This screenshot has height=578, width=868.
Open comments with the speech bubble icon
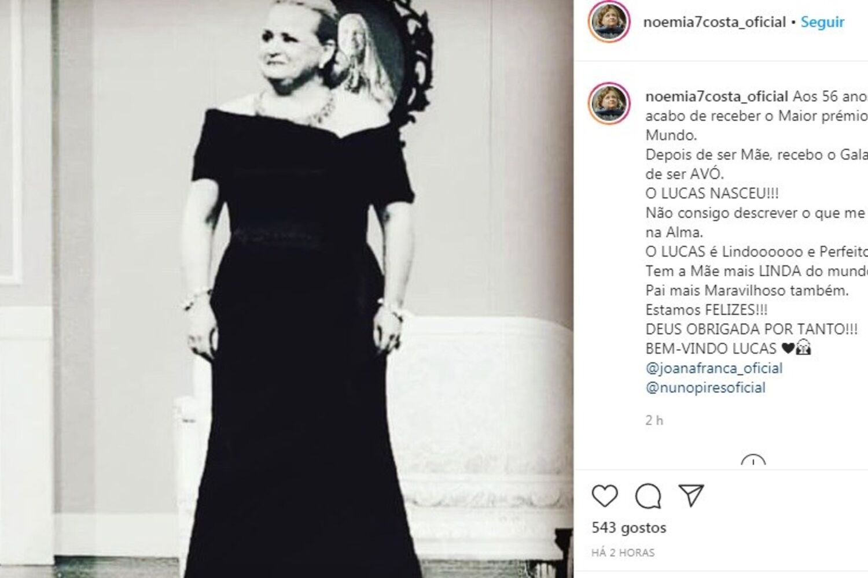pos(648,496)
